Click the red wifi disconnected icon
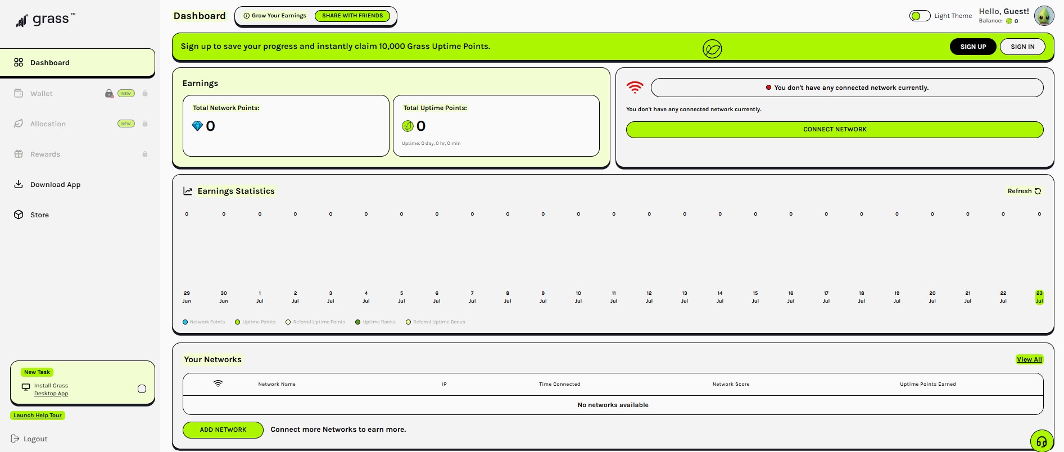This screenshot has height=452, width=1064. [x=635, y=88]
